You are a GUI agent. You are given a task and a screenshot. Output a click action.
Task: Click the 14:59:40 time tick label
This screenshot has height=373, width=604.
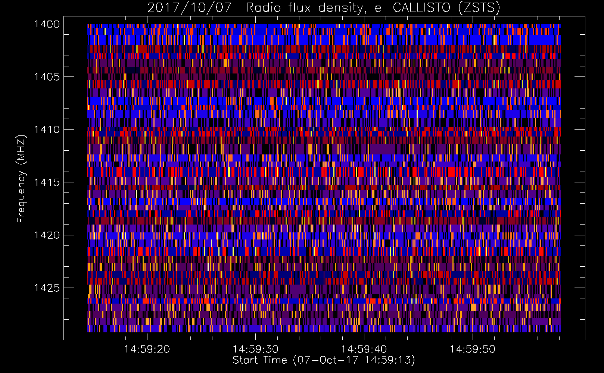[x=364, y=350]
